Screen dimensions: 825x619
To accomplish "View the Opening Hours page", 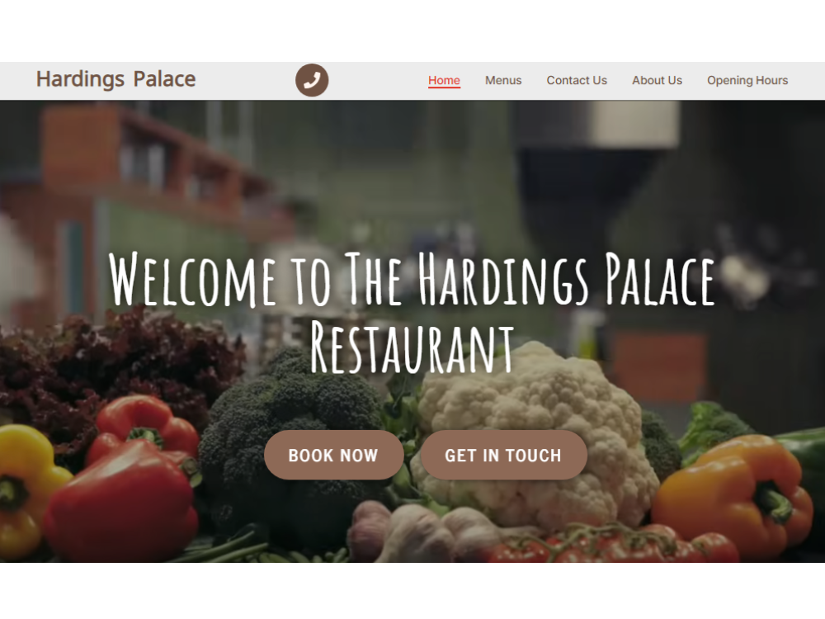I will tap(747, 81).
